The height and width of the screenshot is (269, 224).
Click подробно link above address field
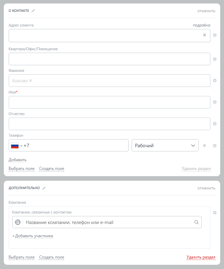pyautogui.click(x=202, y=25)
